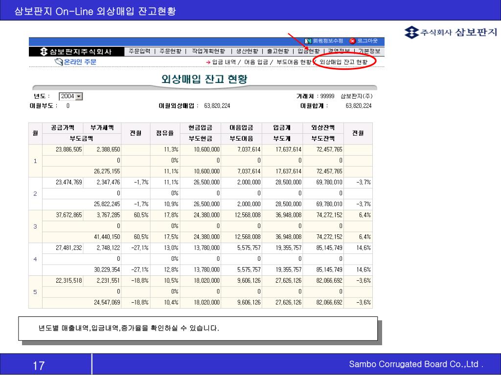Viewport: 501px width, 375px height.
Task: Click the 회원정보수정 icon in top bar
Action: pos(308,41)
